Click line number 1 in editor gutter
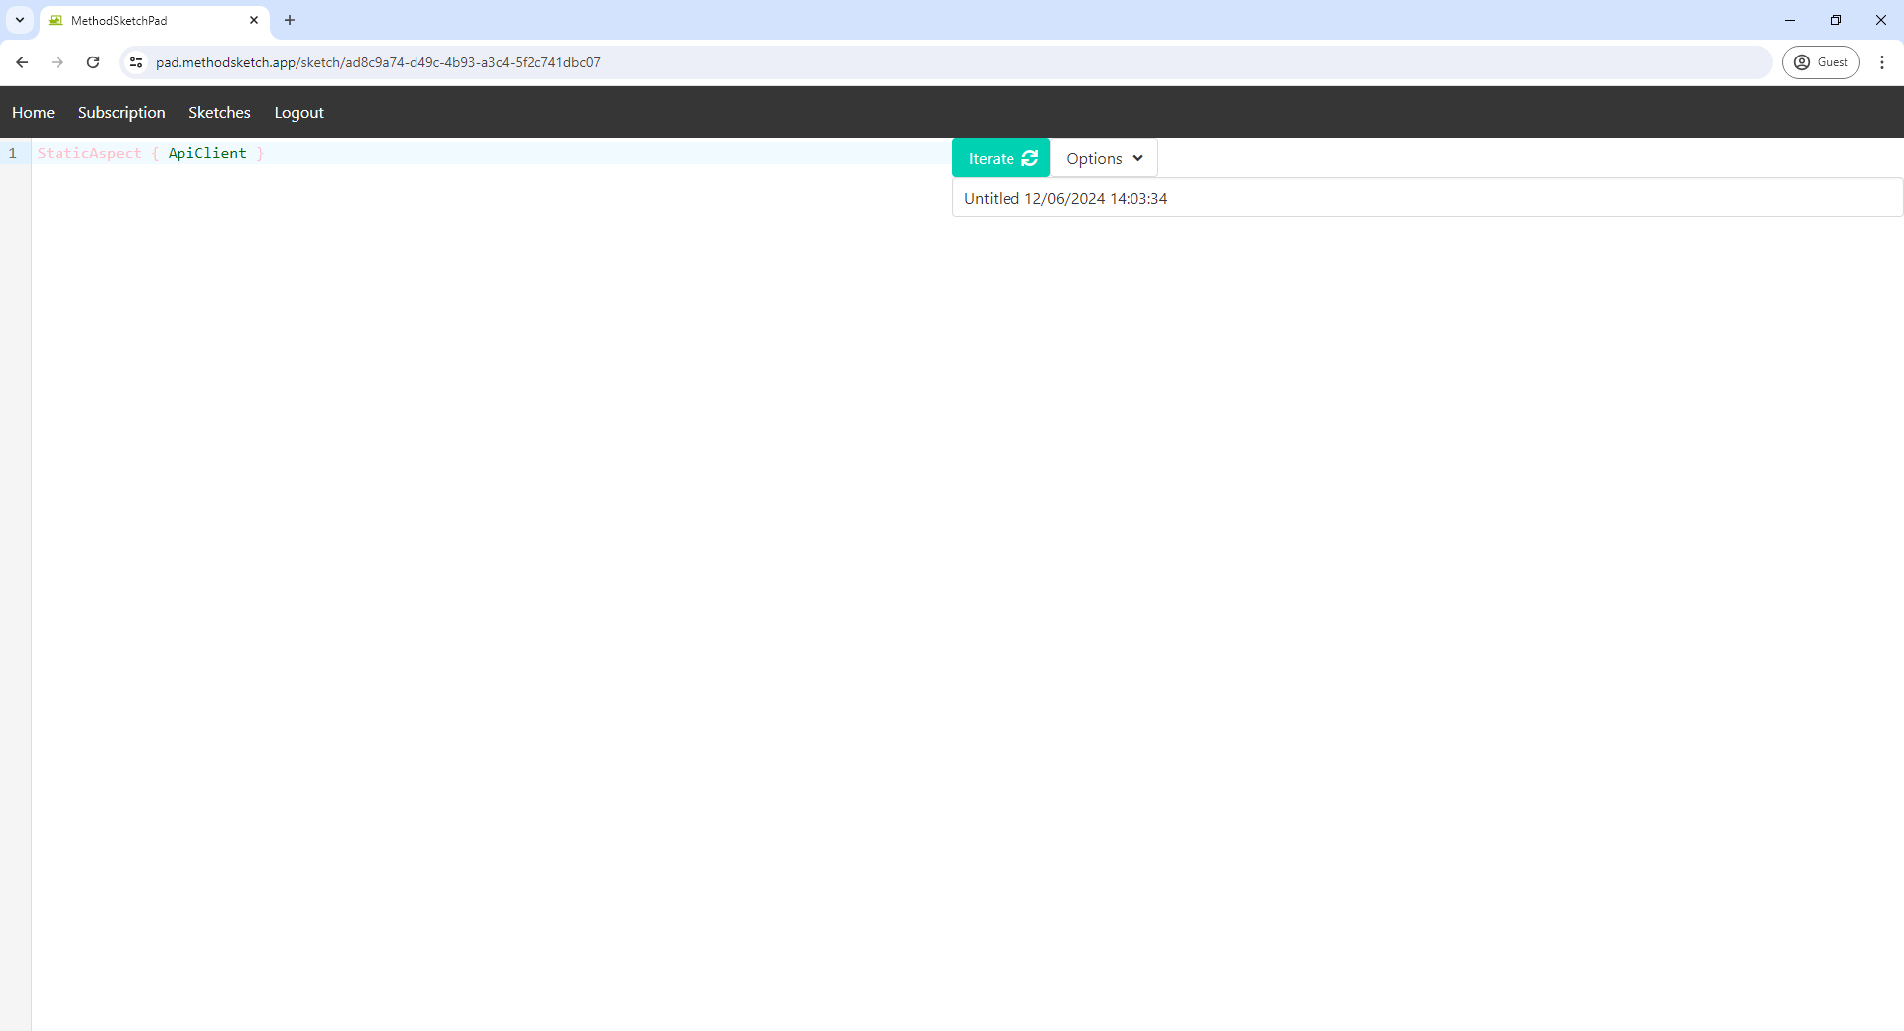Viewport: 1904px width, 1031px height. (x=13, y=153)
